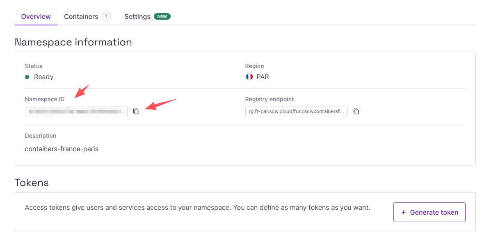
Task: Click the access tokens explanation text
Action: coord(197,208)
